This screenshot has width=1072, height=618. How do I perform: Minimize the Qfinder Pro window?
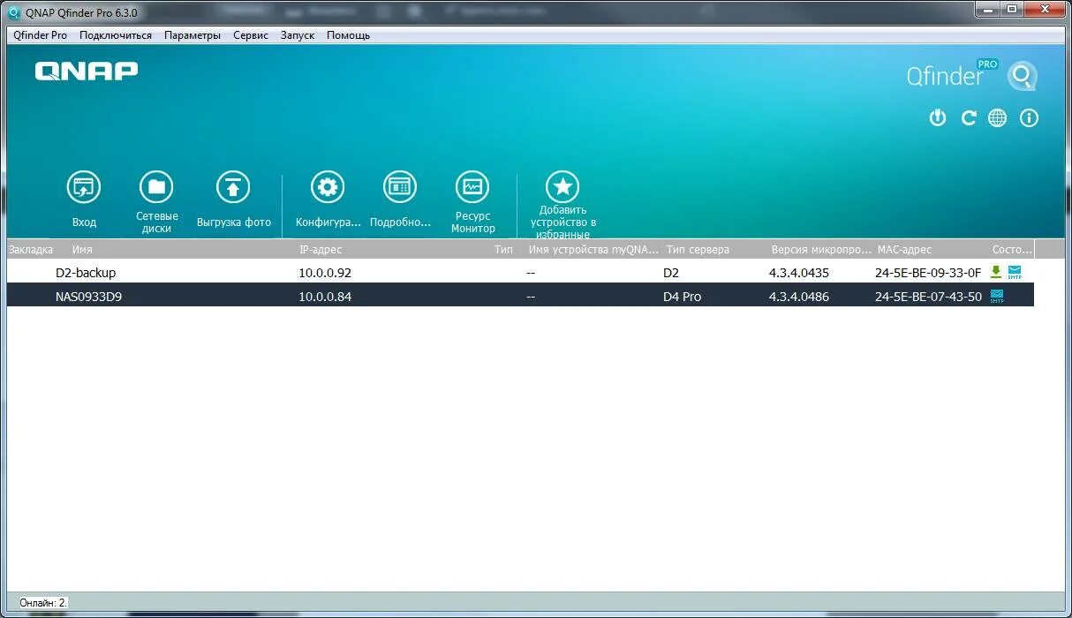click(987, 9)
